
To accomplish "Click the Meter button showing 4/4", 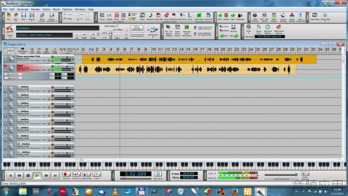I will point(84,34).
